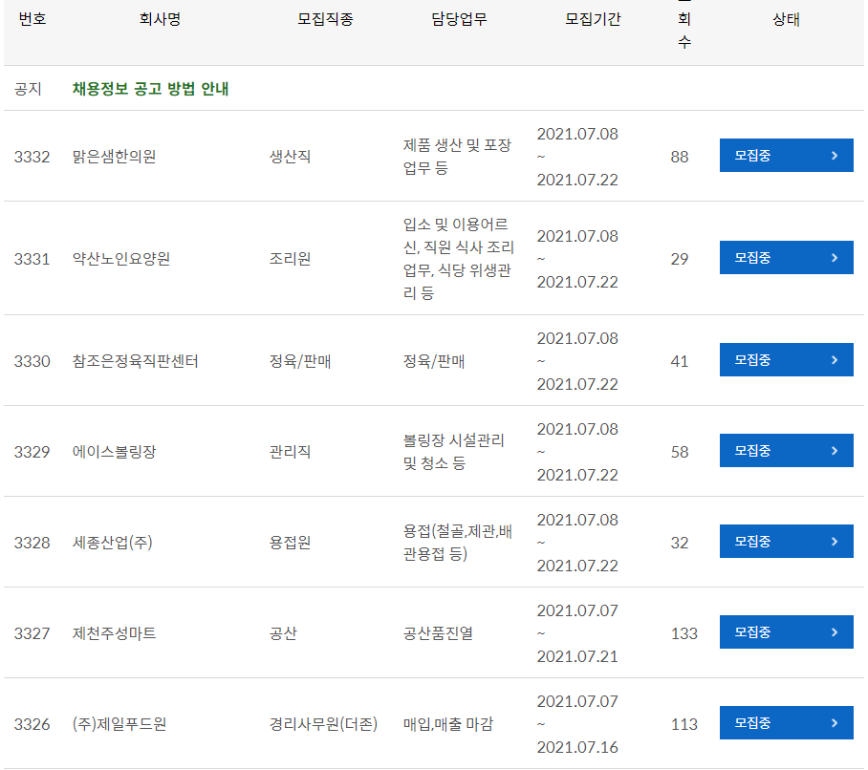Click the 모집중 button for 참조은정육직판센터

(x=786, y=359)
